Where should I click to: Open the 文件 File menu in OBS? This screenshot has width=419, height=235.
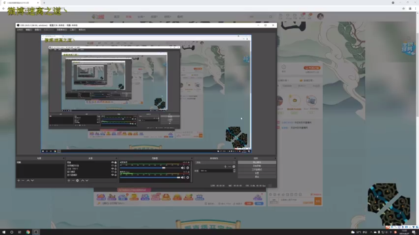[x=20, y=30]
